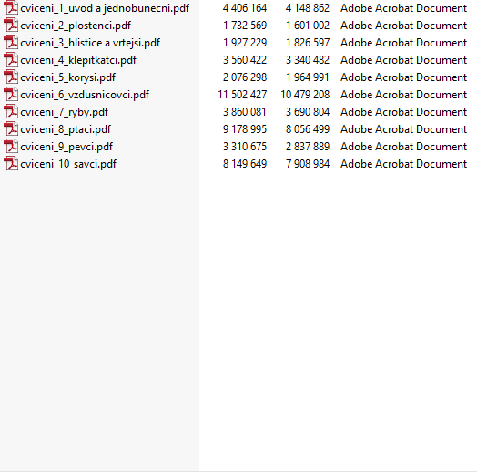Select file name cviceni_6_vzdusnicovci.pdf
This screenshot has height=472, width=477.
85,95
